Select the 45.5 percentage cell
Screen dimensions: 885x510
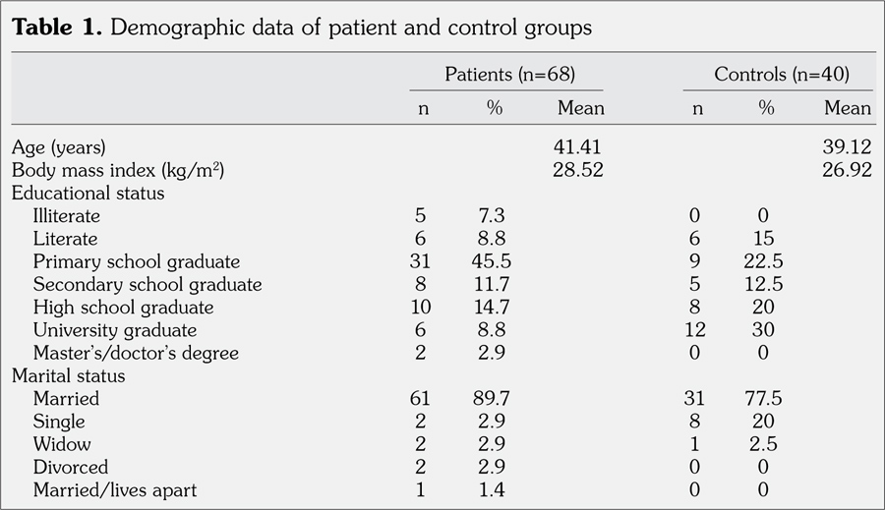pos(494,261)
